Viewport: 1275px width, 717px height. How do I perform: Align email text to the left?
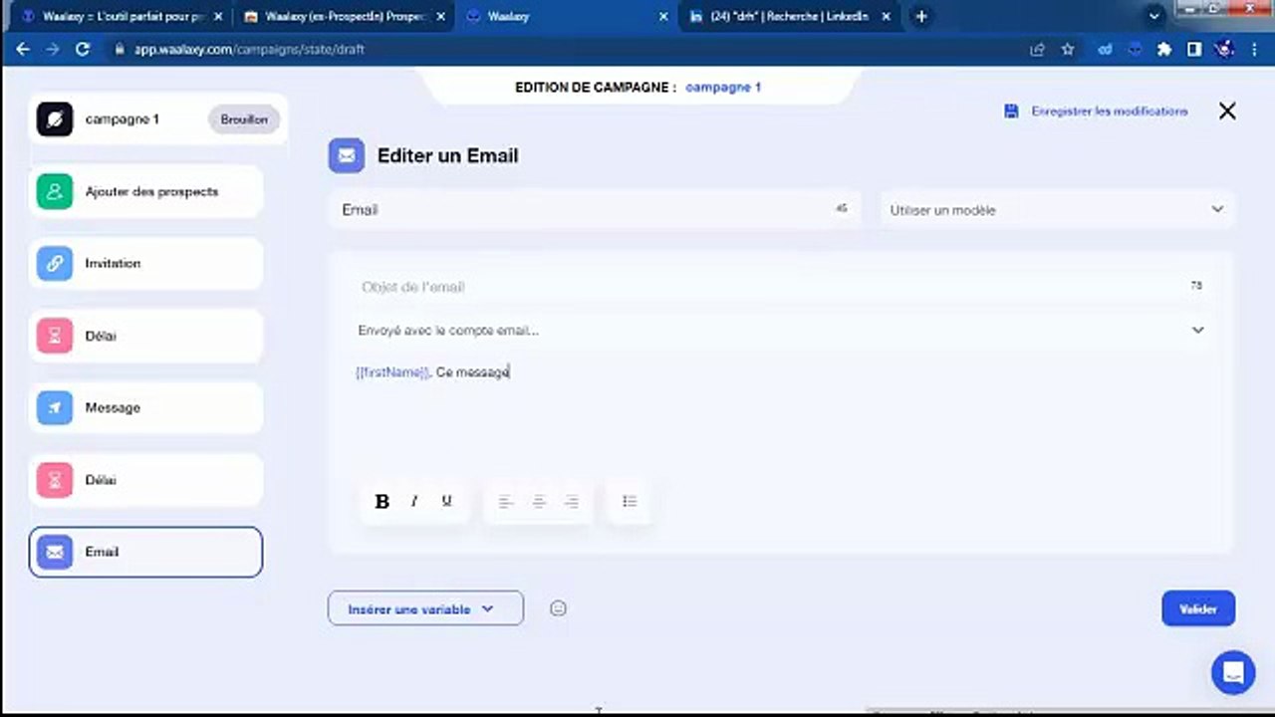pyautogui.click(x=506, y=501)
